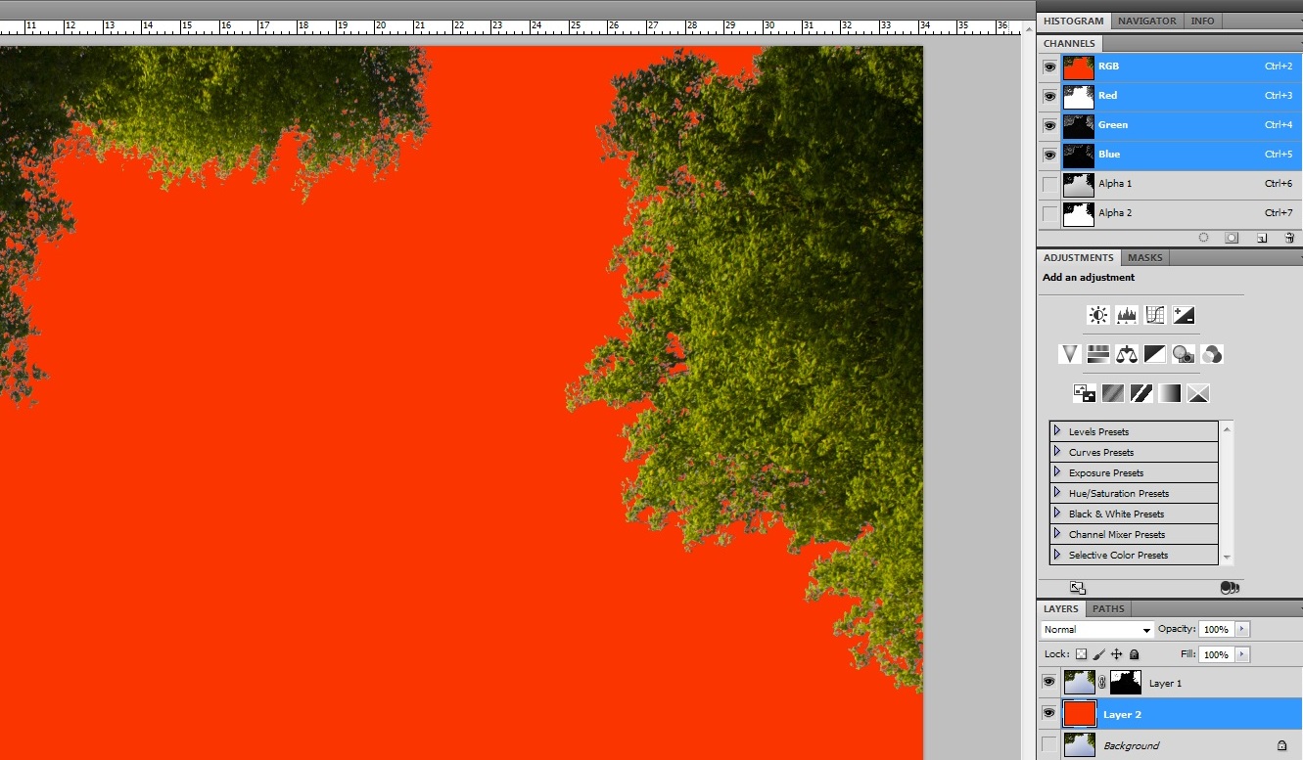Add a Channel Mixer adjustment layer

1212,354
